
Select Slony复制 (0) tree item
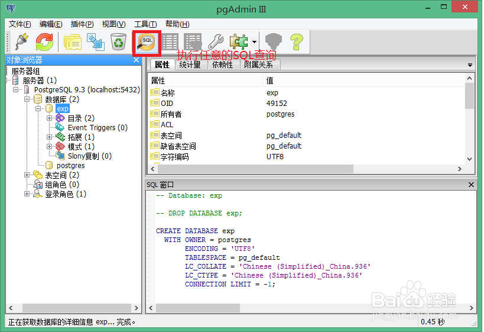[x=89, y=156]
